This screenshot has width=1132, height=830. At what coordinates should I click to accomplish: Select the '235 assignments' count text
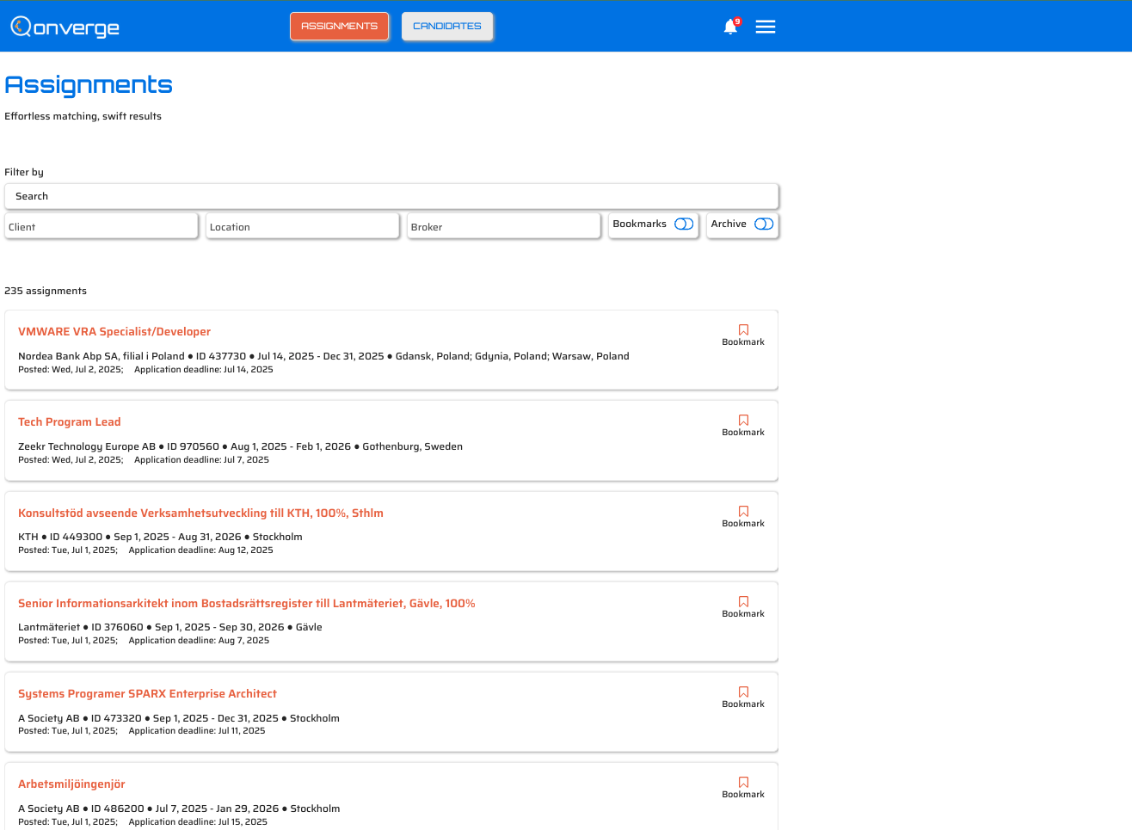pyautogui.click(x=46, y=291)
